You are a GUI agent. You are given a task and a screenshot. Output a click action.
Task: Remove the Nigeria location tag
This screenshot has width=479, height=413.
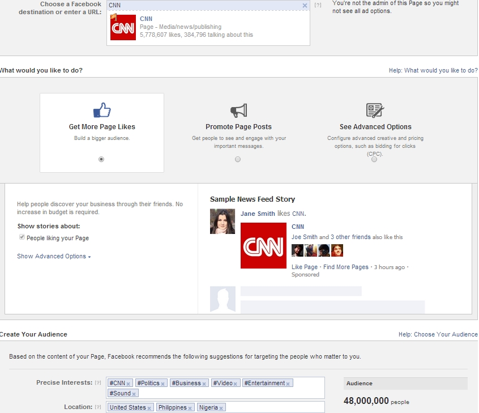(221, 408)
